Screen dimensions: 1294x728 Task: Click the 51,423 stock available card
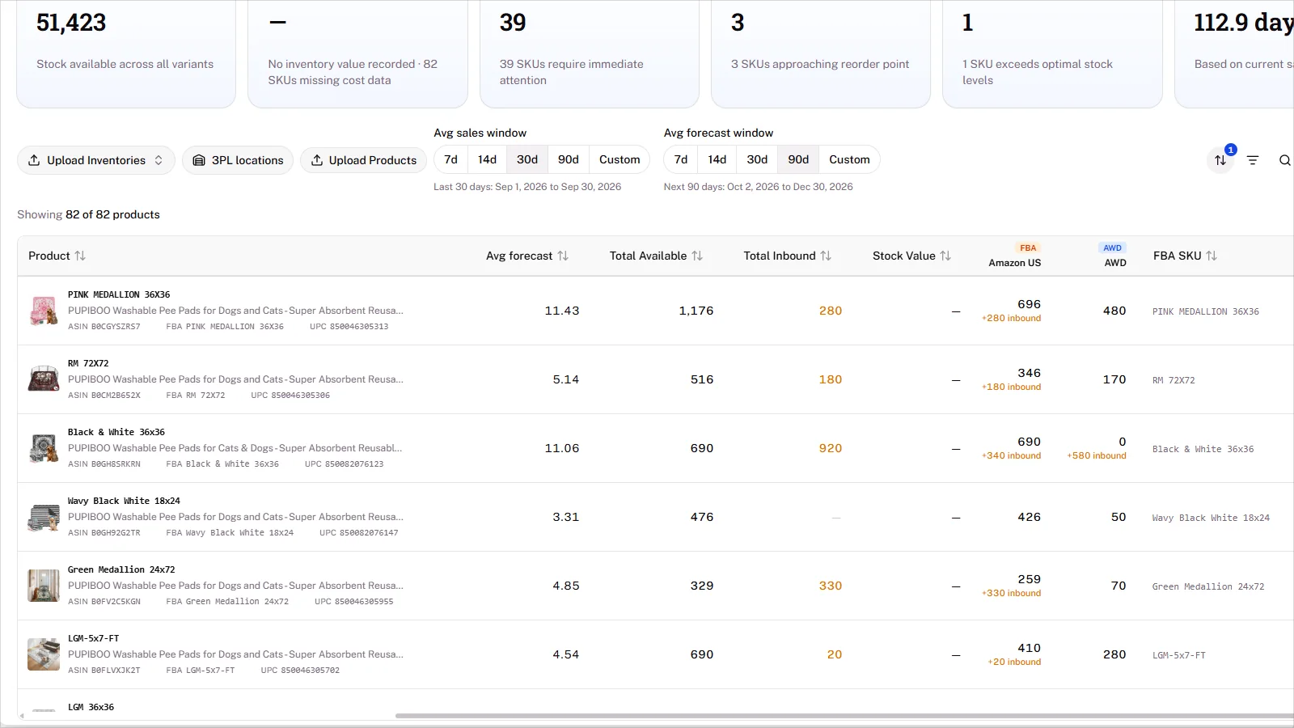coord(126,53)
